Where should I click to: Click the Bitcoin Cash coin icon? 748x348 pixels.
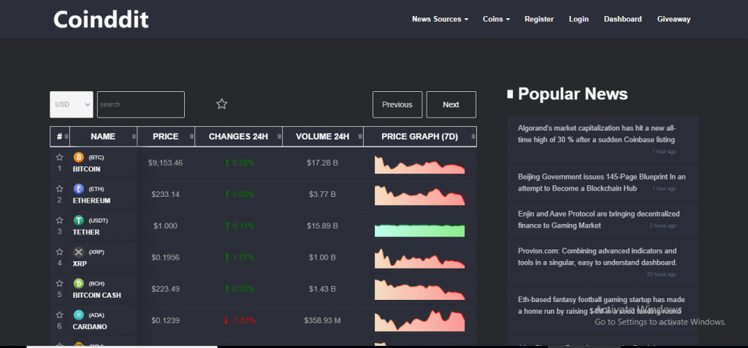79,283
